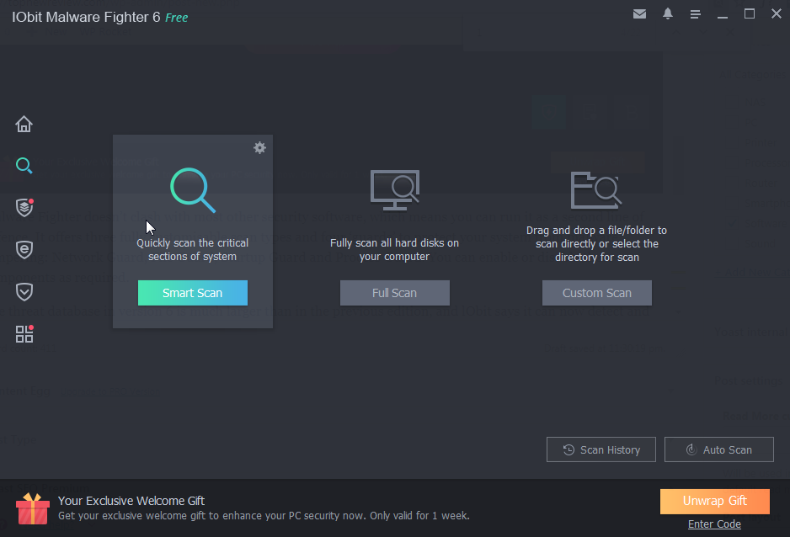This screenshot has height=537, width=790.
Task: Click the large Smart Scan magnifier icon
Action: click(x=193, y=189)
